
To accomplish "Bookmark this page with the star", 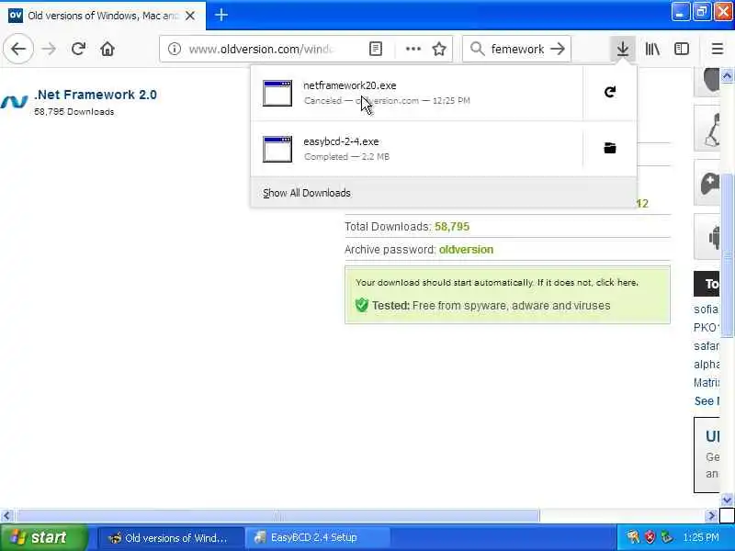I will tap(439, 49).
